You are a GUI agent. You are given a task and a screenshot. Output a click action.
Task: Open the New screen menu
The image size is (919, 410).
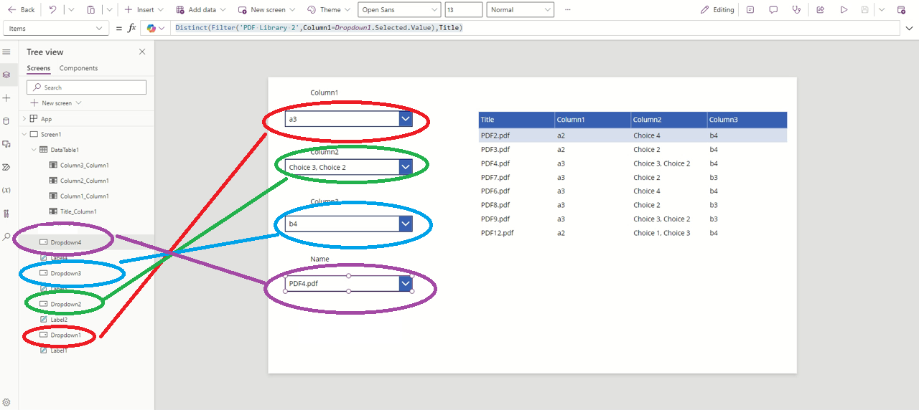point(267,10)
